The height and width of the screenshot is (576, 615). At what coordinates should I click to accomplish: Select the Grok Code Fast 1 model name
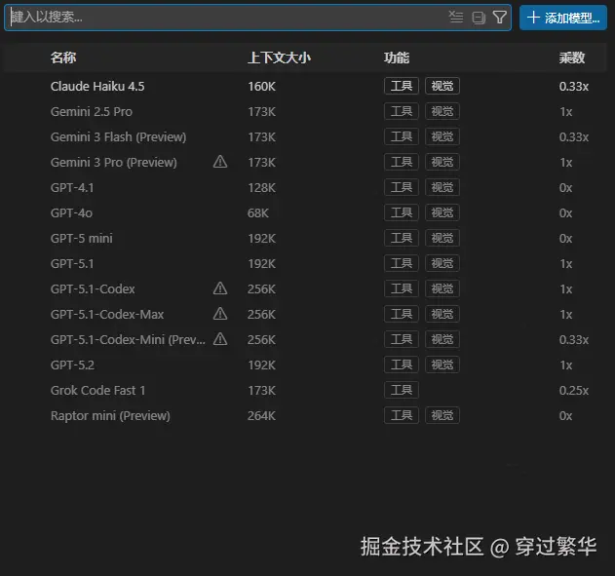pos(97,391)
